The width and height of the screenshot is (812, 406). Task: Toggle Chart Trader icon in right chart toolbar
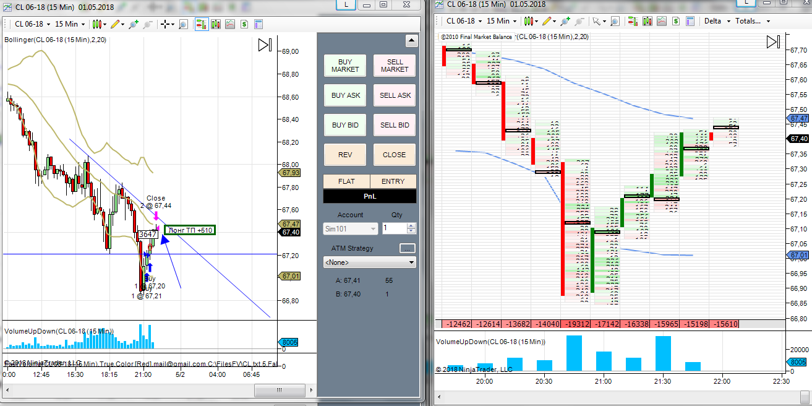[x=634, y=20]
